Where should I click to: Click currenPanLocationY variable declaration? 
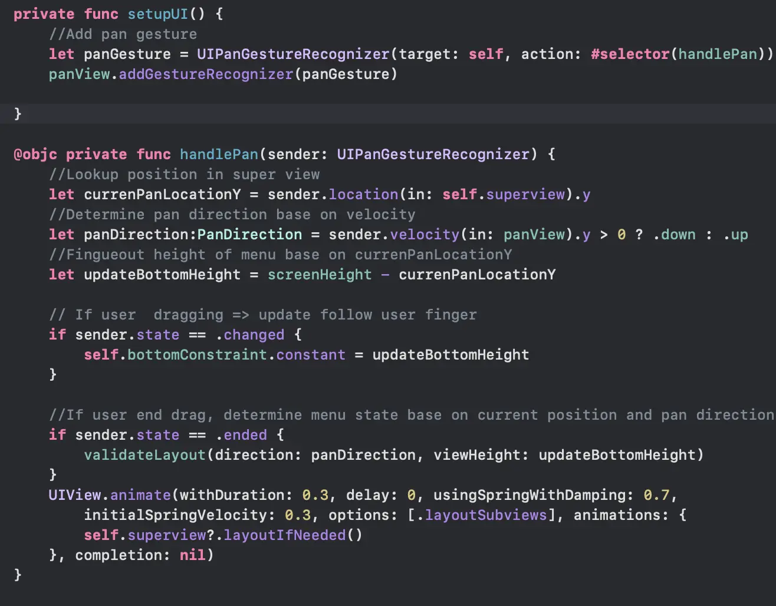click(162, 195)
